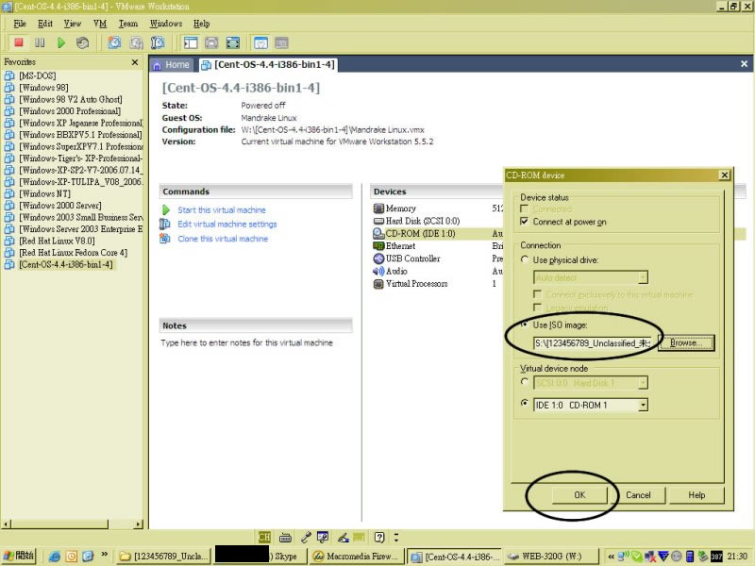This screenshot has height=566, width=755.
Task: Open the View menu
Action: click(x=73, y=24)
